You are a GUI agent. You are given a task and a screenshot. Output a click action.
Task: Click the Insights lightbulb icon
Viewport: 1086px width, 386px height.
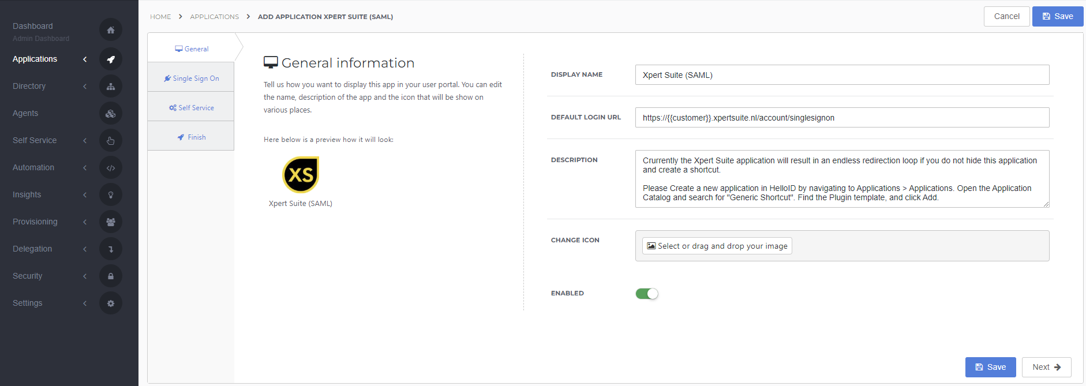(x=110, y=194)
